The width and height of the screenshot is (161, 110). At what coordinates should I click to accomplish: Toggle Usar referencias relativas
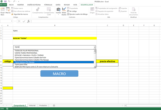coord(21,11)
